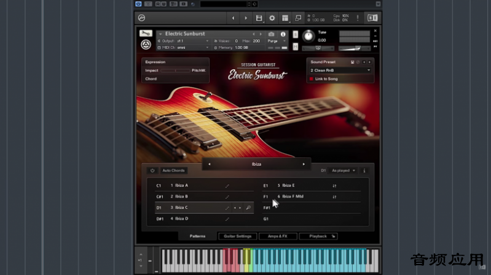Switch to the Amps & FX tab

click(x=278, y=236)
